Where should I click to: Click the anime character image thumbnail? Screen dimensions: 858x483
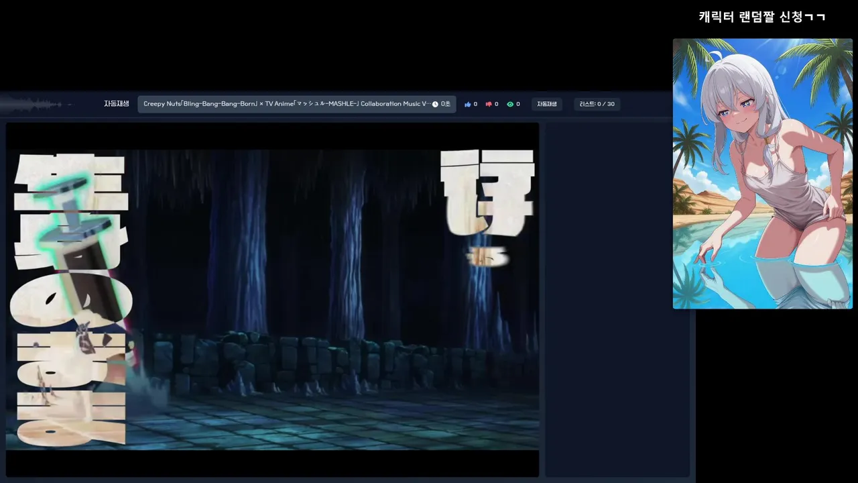click(x=762, y=174)
